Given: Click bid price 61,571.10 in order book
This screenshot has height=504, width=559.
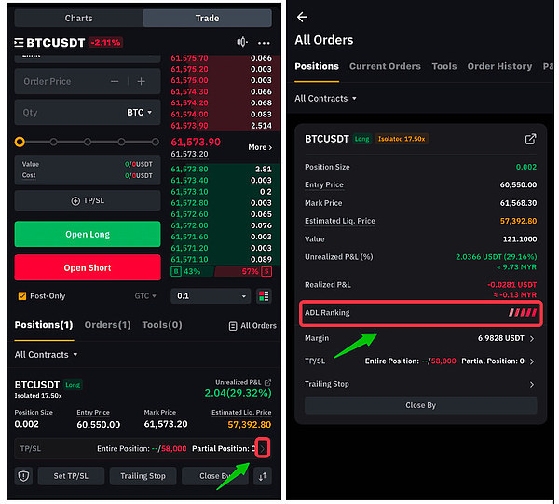Looking at the screenshot, I should click(x=189, y=259).
